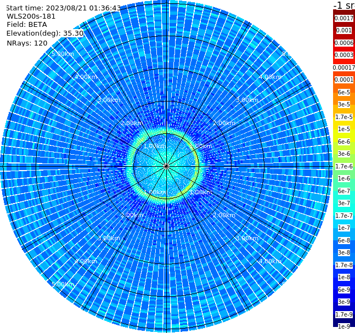
Task: Select the WLS200s-181 instrument label
Action: tap(31, 16)
